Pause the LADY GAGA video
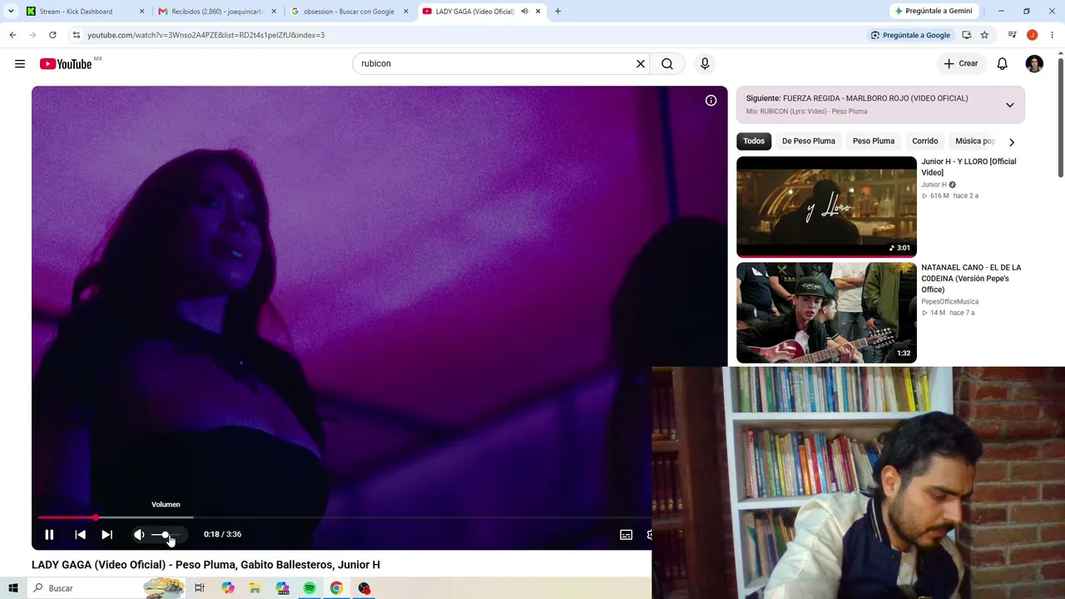 coord(49,534)
